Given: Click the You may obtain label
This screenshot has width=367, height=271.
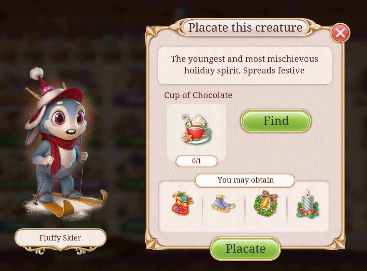Looking at the screenshot, I should (245, 180).
